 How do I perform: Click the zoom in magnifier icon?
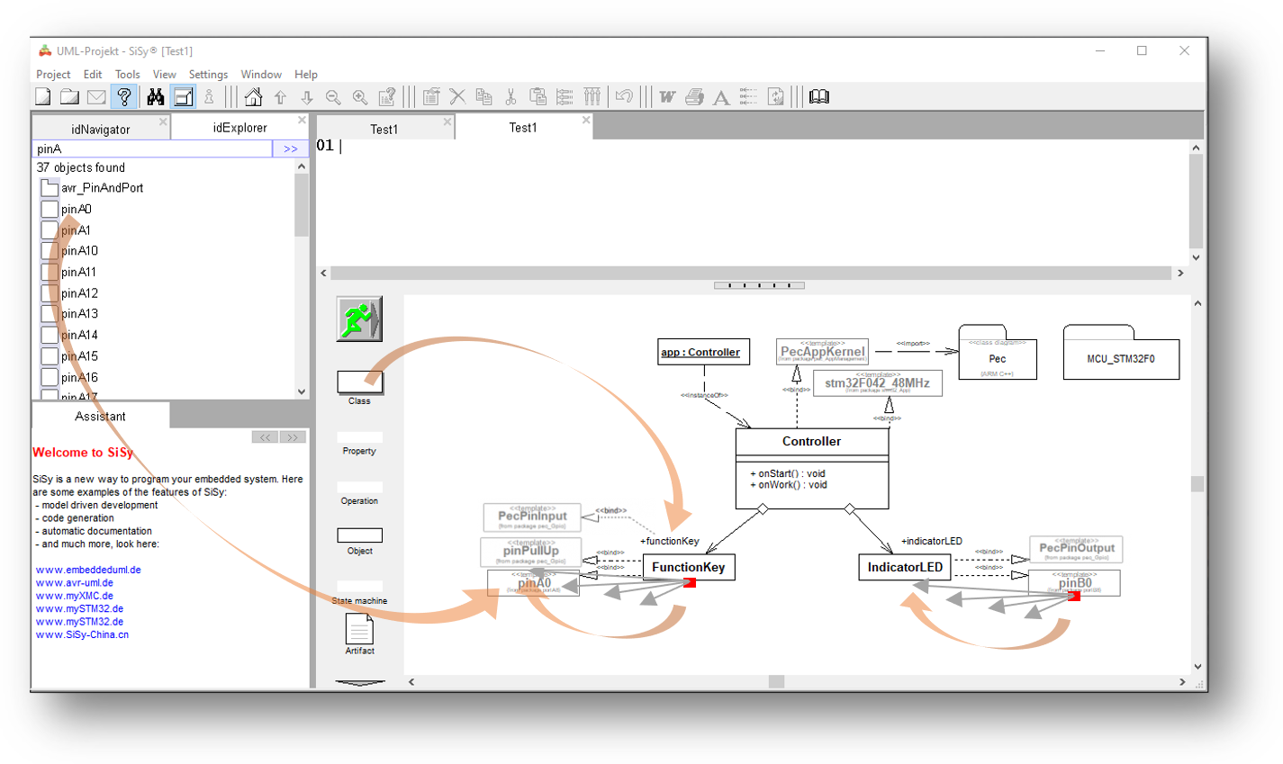click(360, 97)
